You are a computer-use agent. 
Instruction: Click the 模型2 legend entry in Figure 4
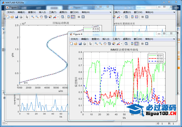pyautogui.click(x=156, y=58)
